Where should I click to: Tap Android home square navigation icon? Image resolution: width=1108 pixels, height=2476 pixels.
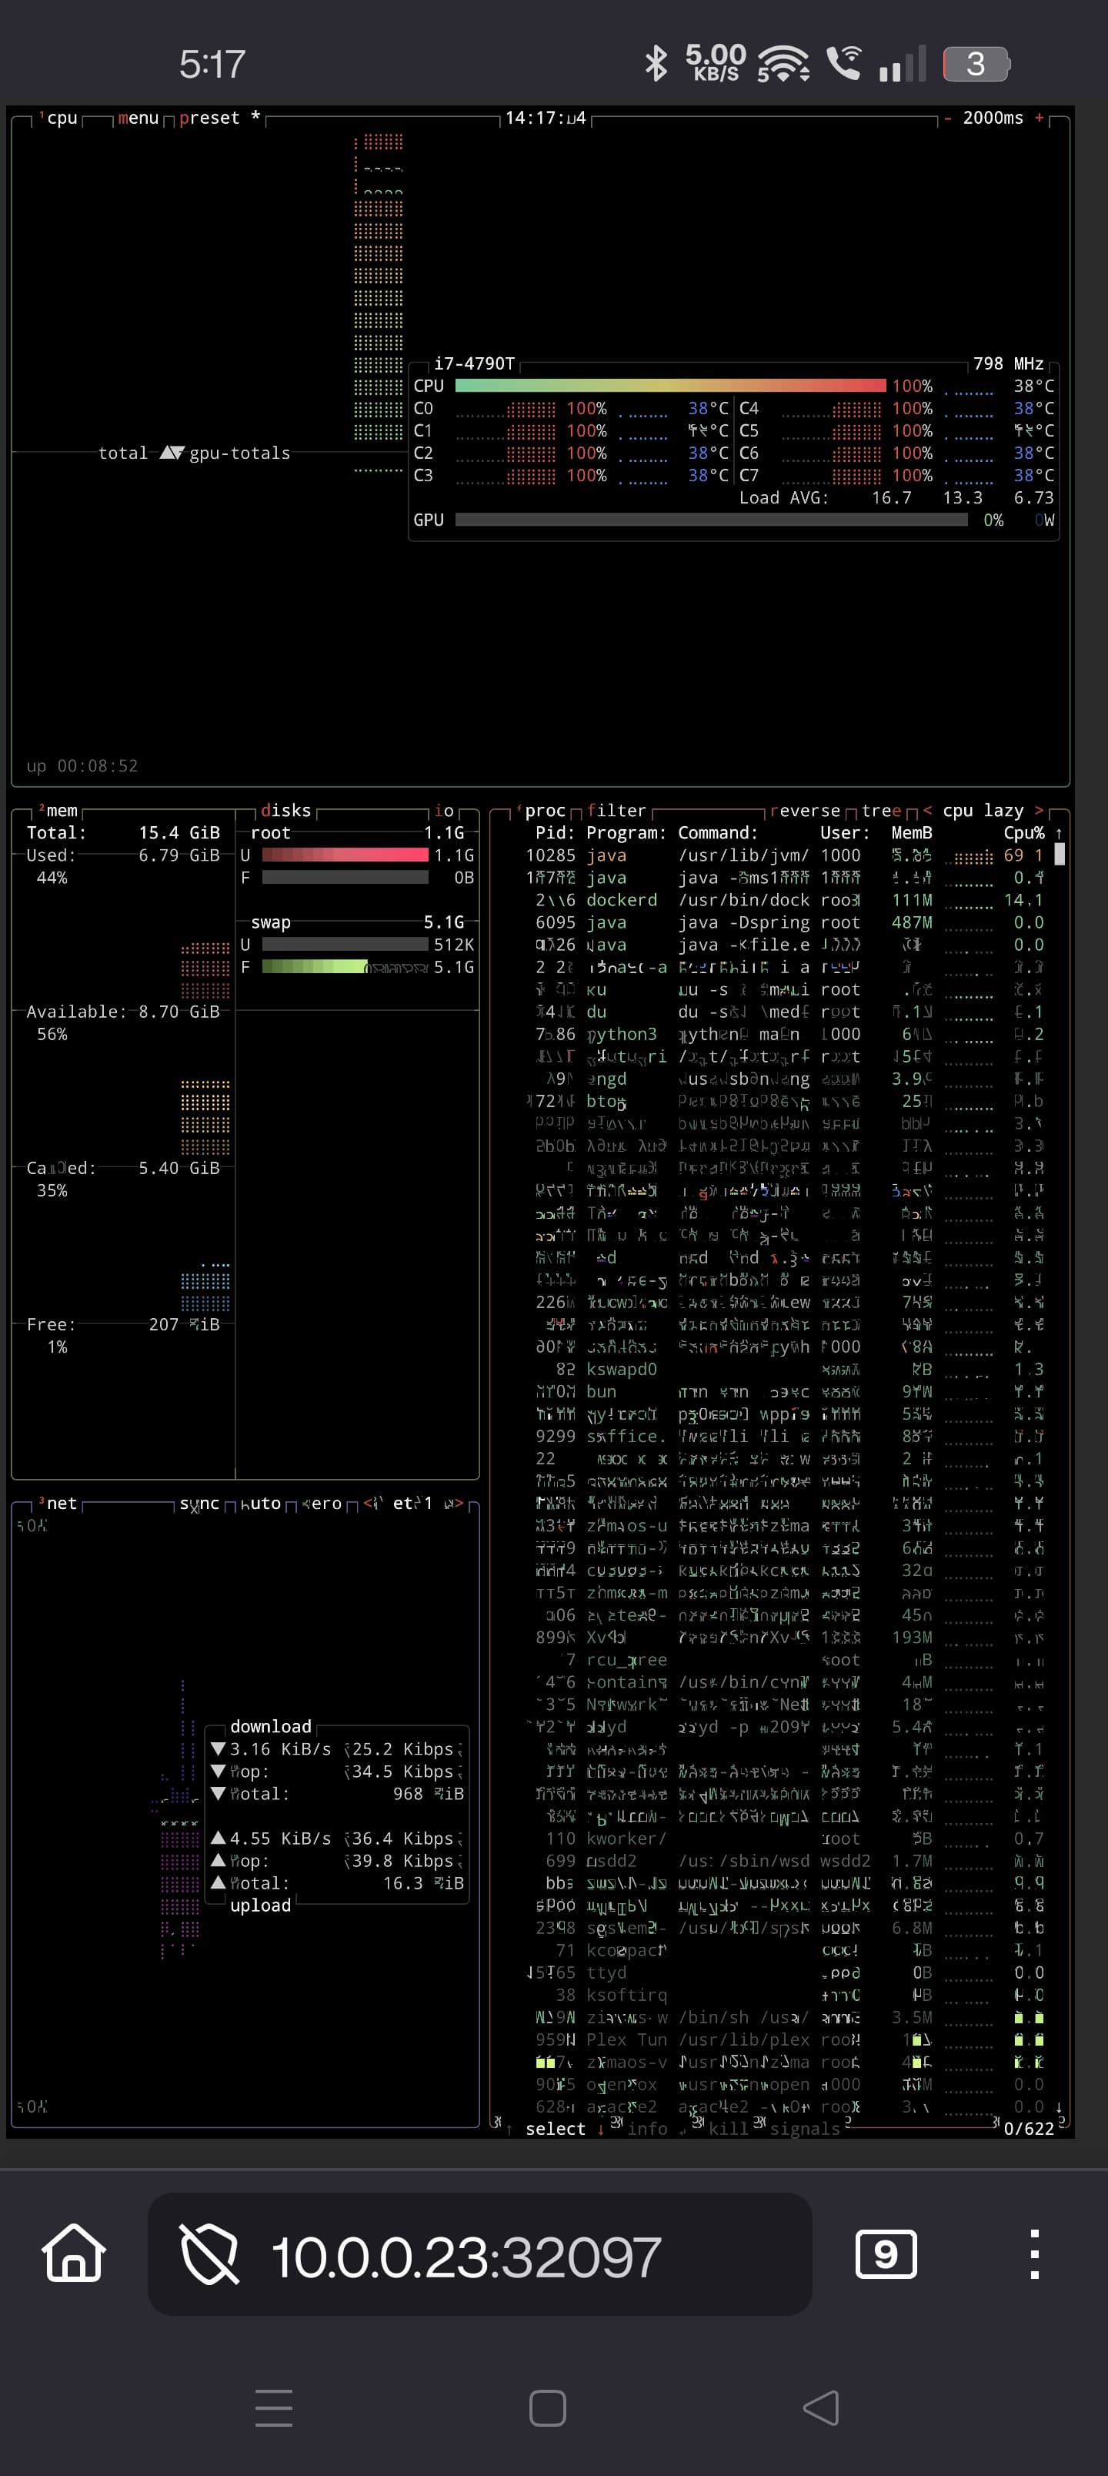[x=548, y=2407]
